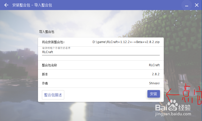
Task: Click the 将会安装整合包 label
Action: pos(53,42)
